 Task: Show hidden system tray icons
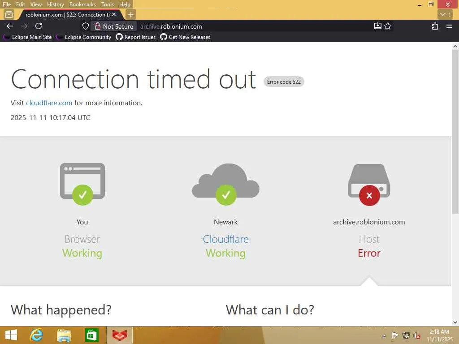pyautogui.click(x=384, y=335)
